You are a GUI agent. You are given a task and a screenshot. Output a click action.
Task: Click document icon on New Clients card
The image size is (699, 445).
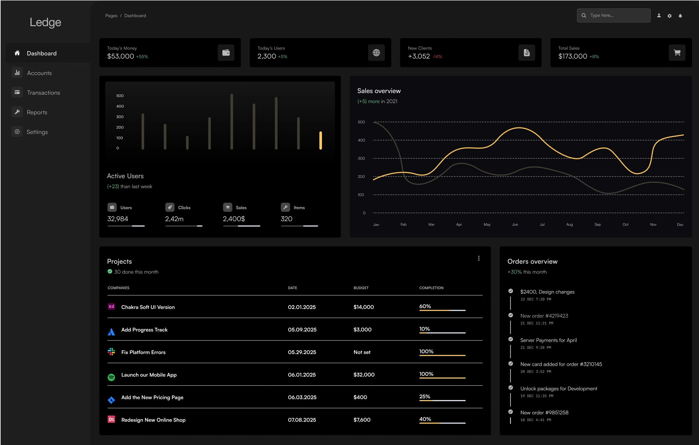click(526, 53)
